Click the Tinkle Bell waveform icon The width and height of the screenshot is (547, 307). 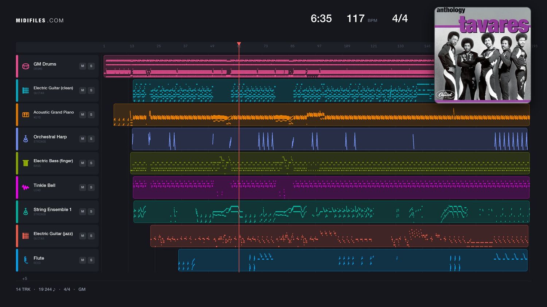[x=26, y=187]
